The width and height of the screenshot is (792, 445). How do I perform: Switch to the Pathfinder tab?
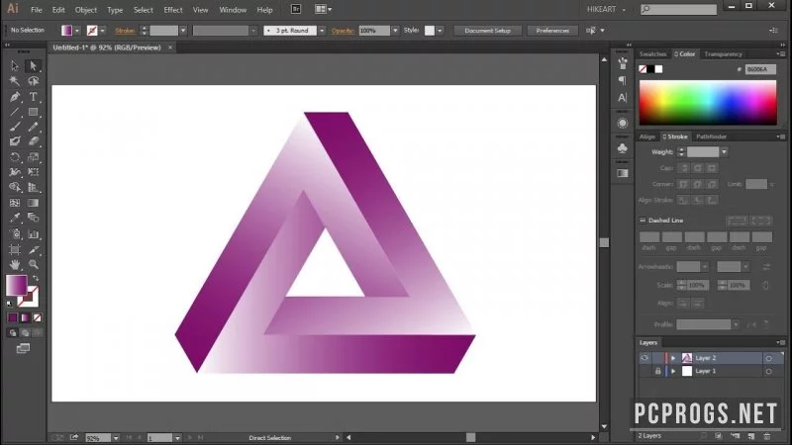coord(711,136)
